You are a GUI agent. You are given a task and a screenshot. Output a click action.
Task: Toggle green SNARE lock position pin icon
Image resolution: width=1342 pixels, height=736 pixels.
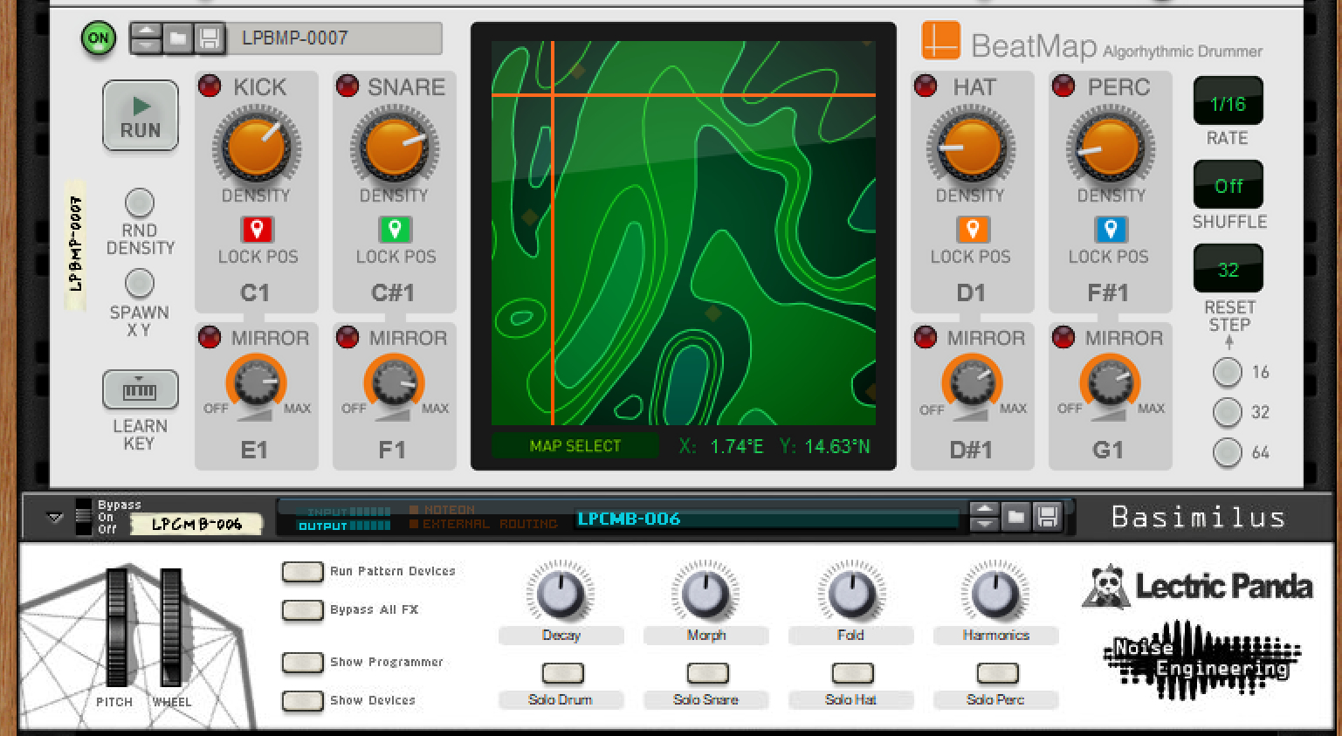pyautogui.click(x=395, y=230)
